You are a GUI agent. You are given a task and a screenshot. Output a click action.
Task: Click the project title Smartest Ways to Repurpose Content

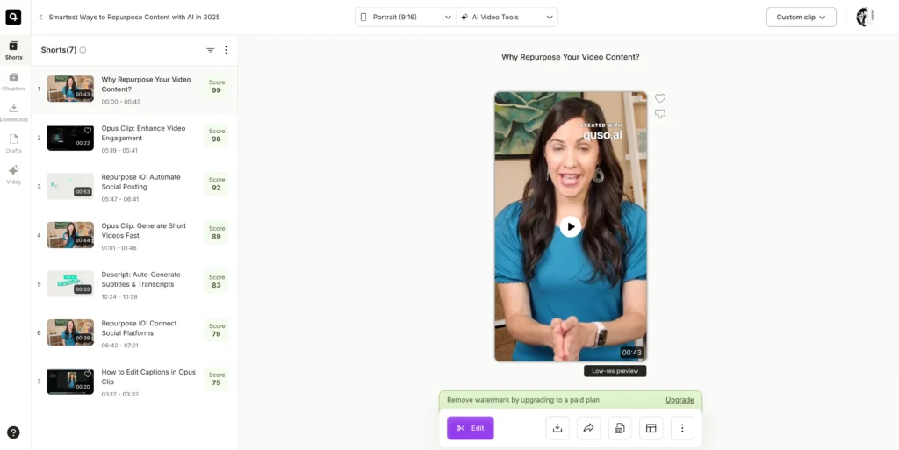(x=134, y=18)
